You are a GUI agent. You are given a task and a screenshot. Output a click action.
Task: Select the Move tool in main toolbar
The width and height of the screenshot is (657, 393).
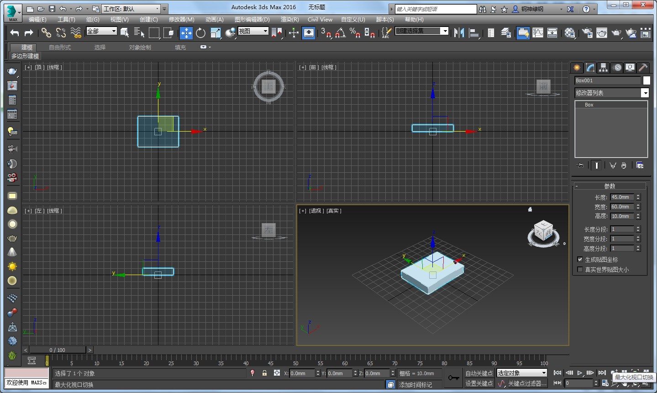point(186,32)
